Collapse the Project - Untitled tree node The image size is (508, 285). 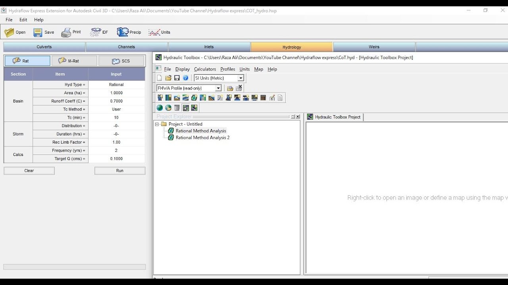coord(157,124)
